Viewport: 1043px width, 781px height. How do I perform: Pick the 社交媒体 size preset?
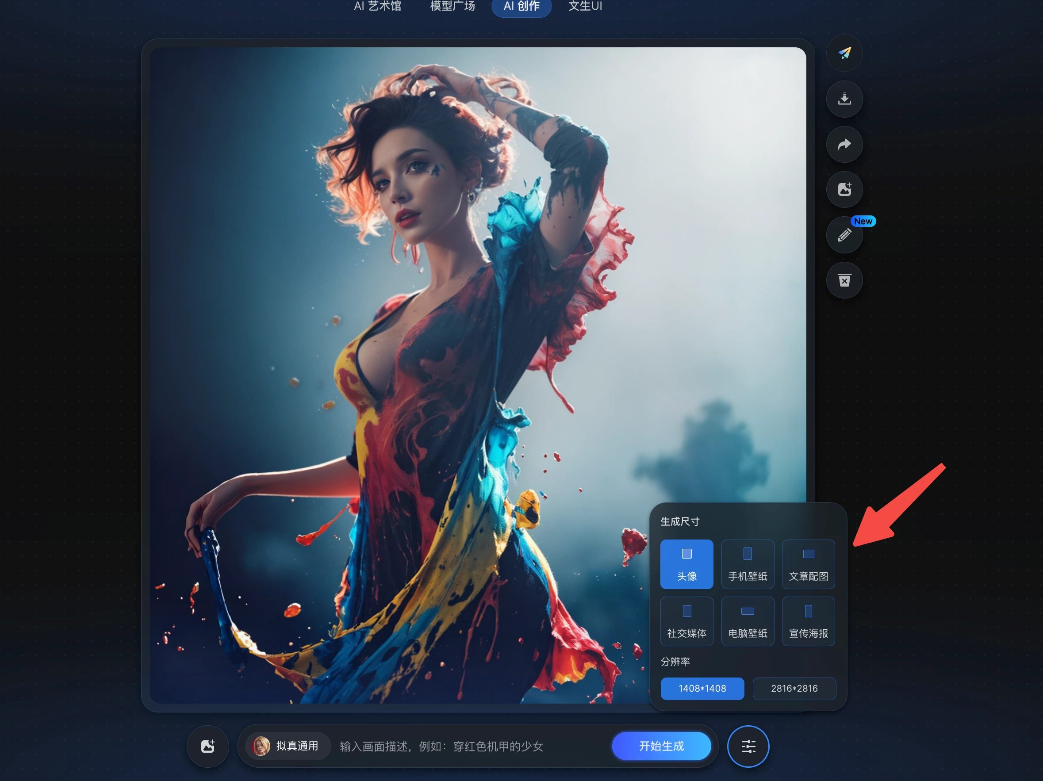click(x=686, y=621)
